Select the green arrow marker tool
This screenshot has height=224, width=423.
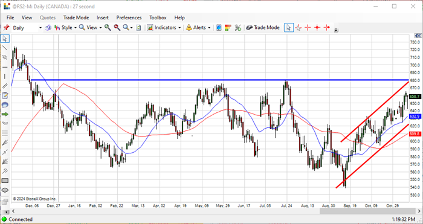point(5,114)
